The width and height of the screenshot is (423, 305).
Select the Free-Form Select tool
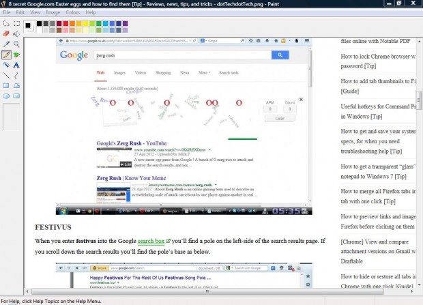6,24
